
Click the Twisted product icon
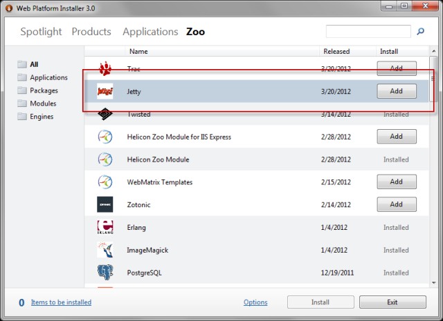pyautogui.click(x=105, y=114)
